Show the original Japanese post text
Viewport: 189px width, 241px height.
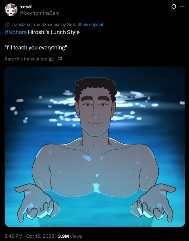[90, 24]
